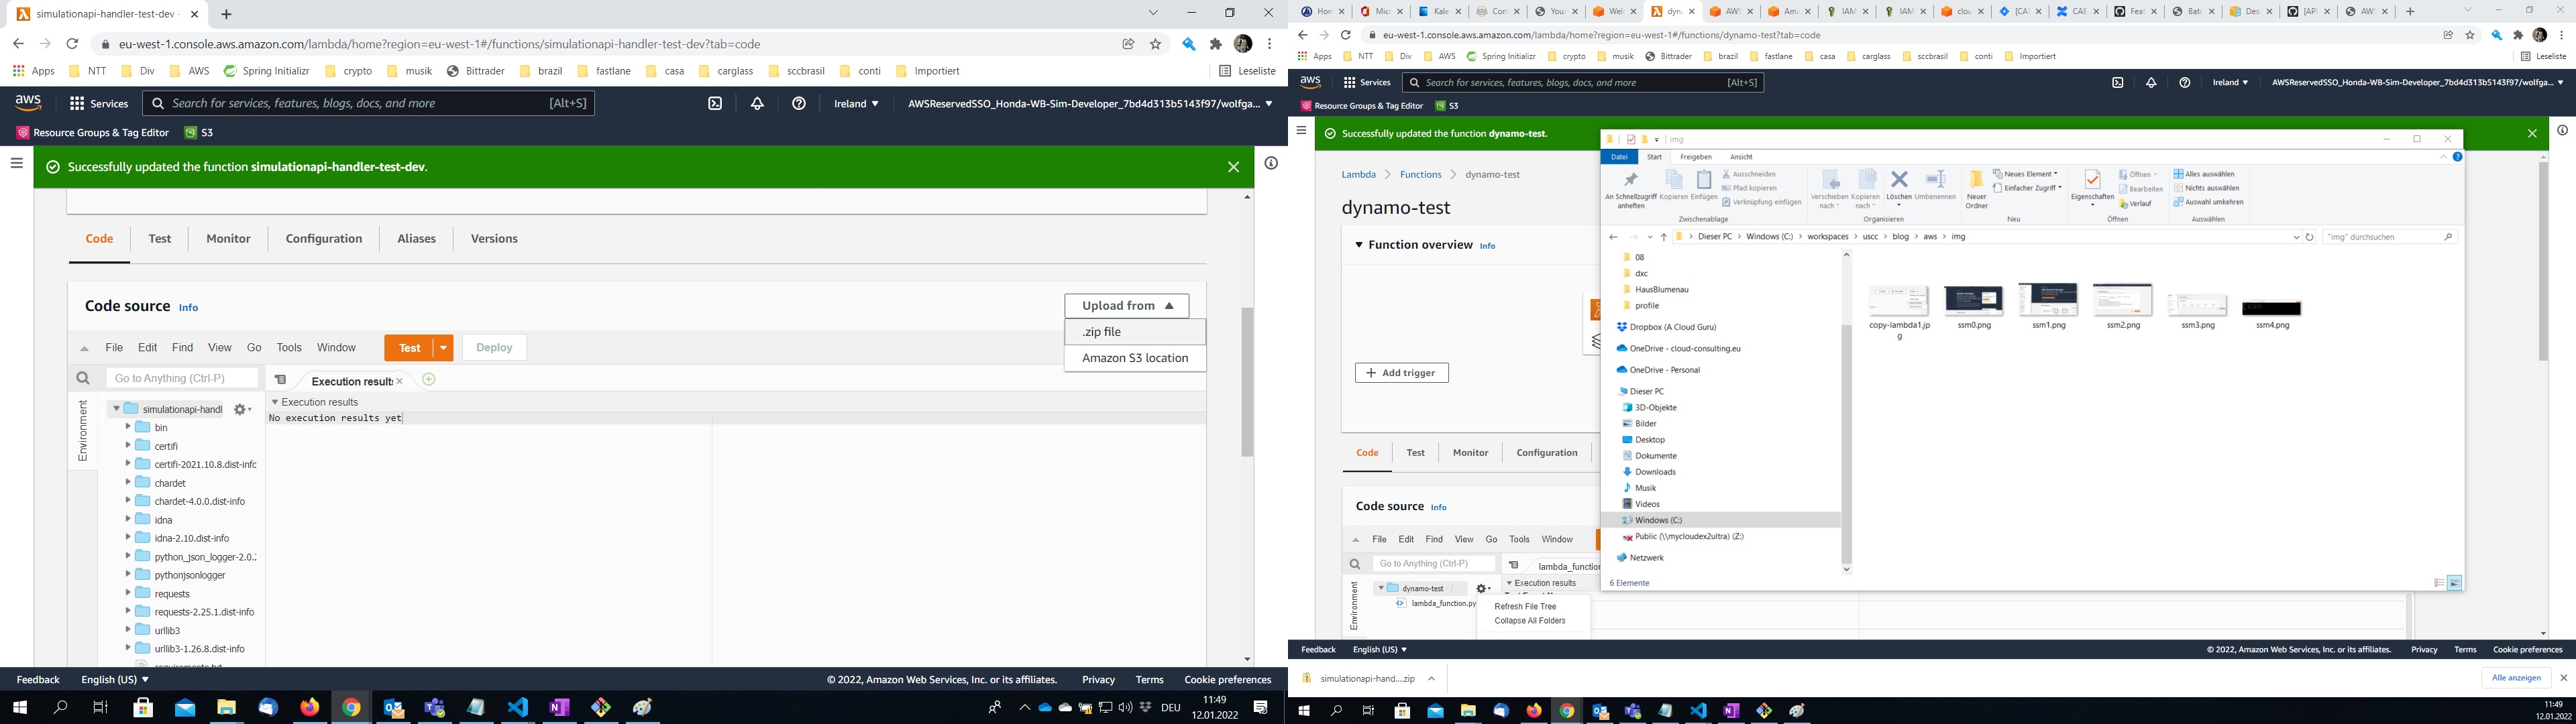Click the Go to Anything search field
The height and width of the screenshot is (724, 2576).
(181, 378)
